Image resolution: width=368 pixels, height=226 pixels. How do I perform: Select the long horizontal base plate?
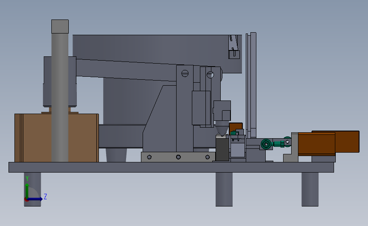171,167
